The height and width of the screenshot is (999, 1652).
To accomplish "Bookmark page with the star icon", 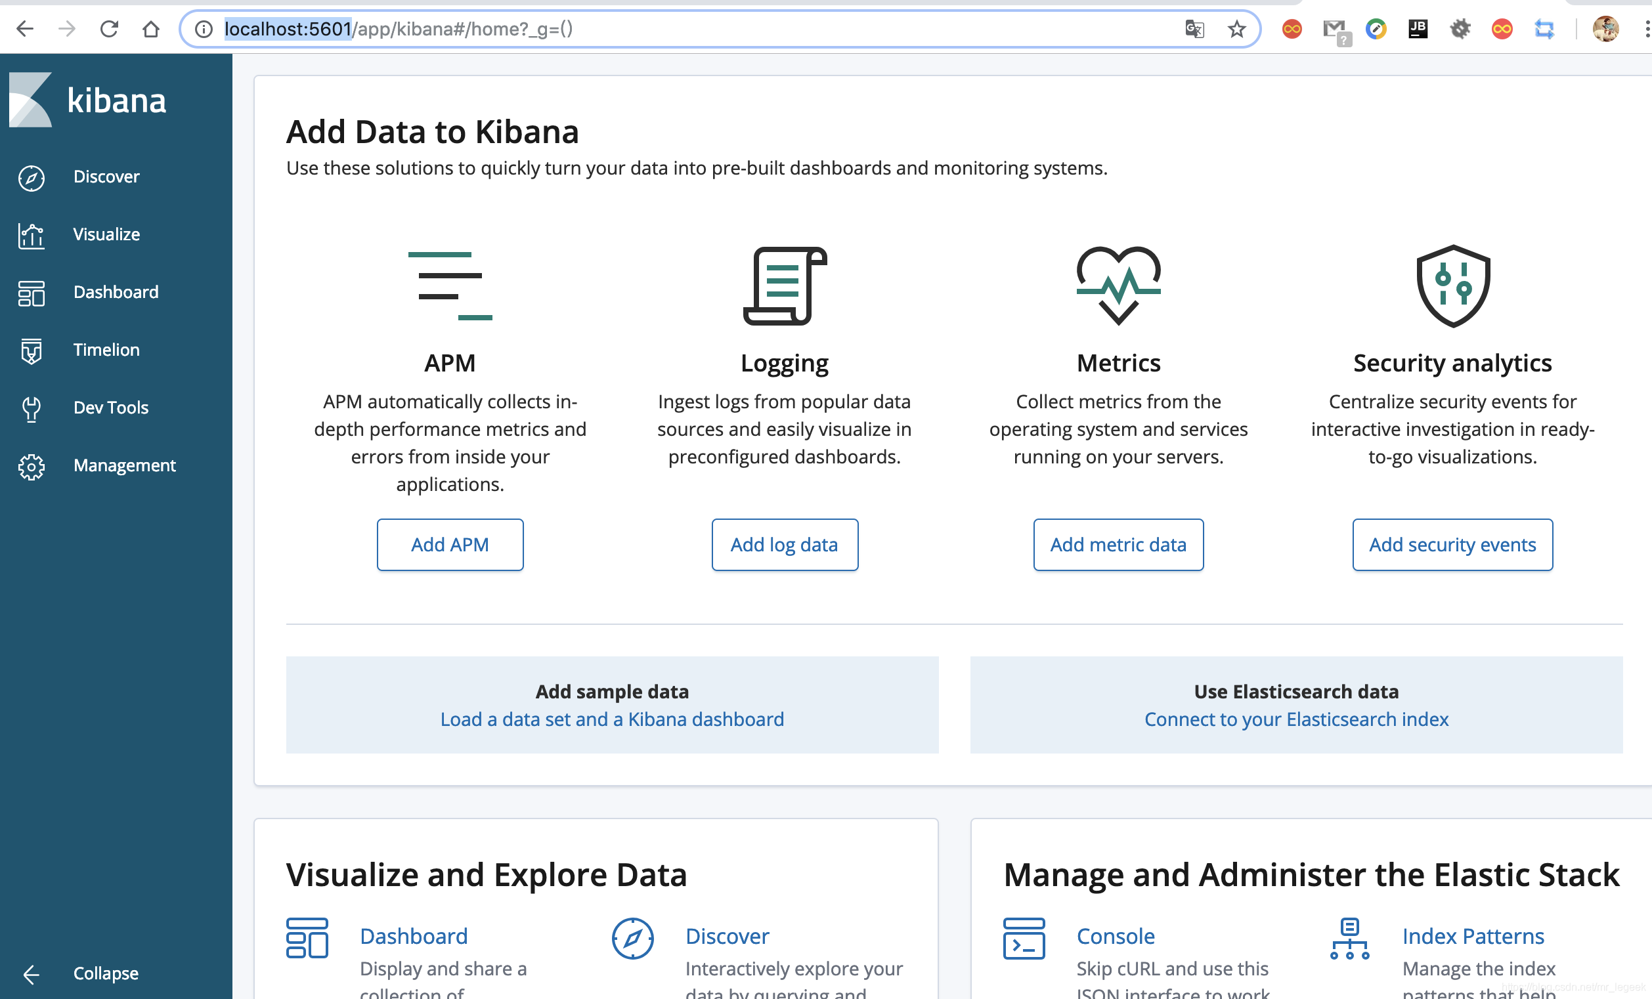I will (x=1236, y=29).
